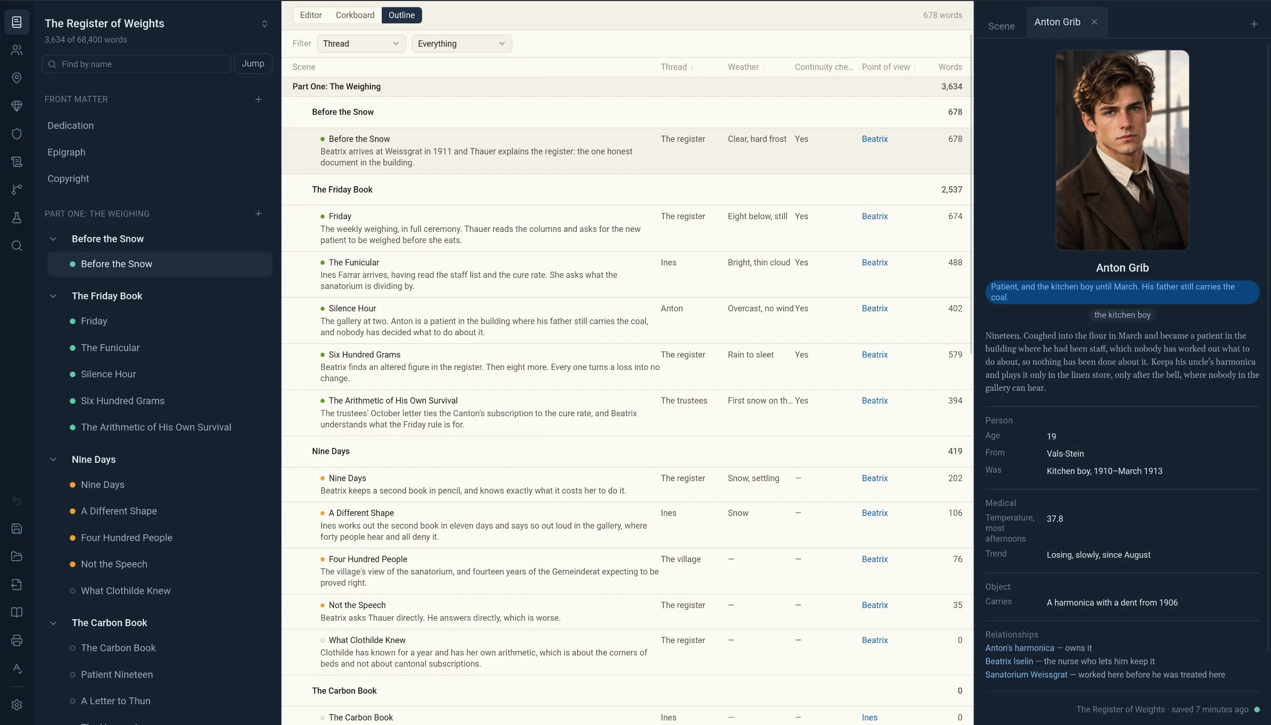The width and height of the screenshot is (1271, 725).
Task: Click the spell check A icon
Action: (16, 668)
